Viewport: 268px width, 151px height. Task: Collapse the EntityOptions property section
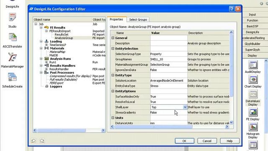coord(113,91)
